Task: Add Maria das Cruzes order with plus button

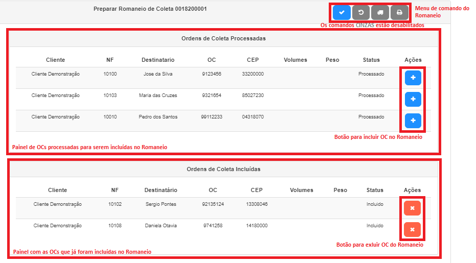Action: click(413, 99)
